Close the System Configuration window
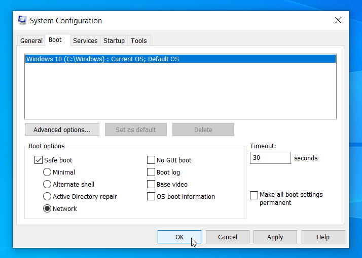This screenshot has width=362, height=258. [338, 20]
